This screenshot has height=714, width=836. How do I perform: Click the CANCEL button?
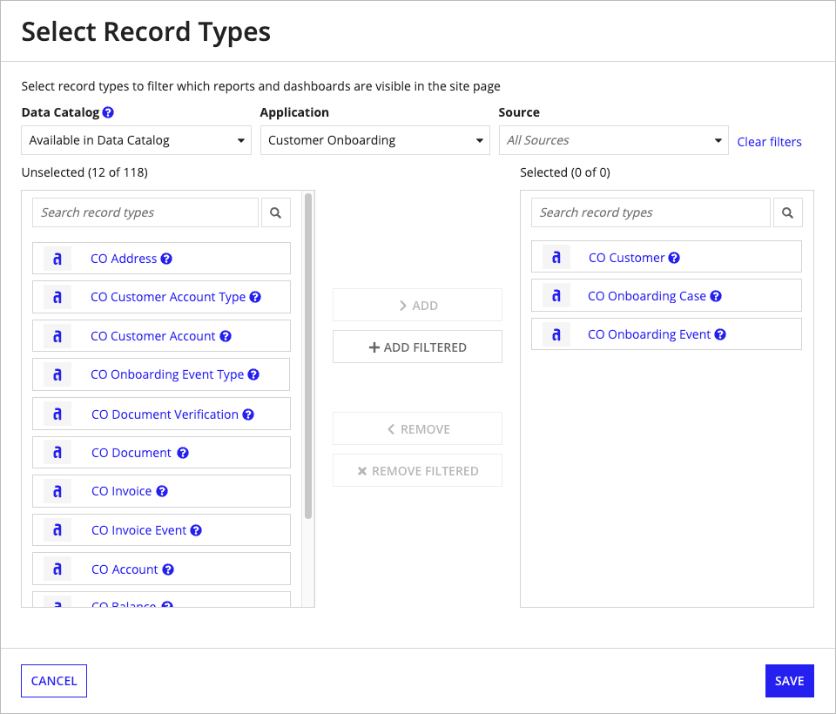(x=54, y=681)
